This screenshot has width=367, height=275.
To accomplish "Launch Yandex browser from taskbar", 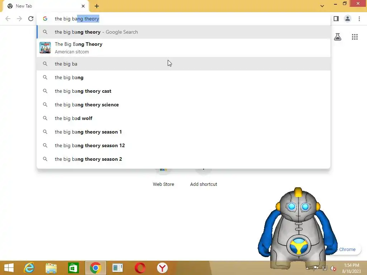I will 162,268.
